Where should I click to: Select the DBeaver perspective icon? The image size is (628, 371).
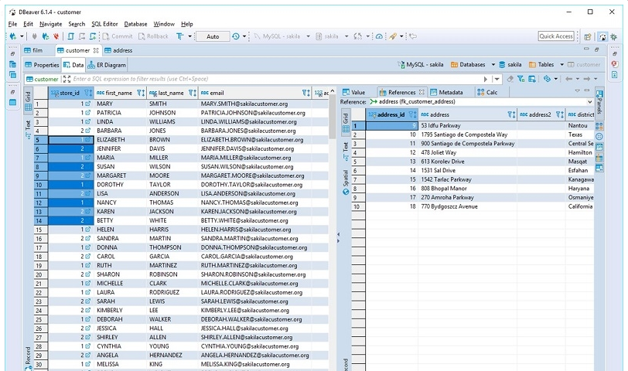coord(602,37)
